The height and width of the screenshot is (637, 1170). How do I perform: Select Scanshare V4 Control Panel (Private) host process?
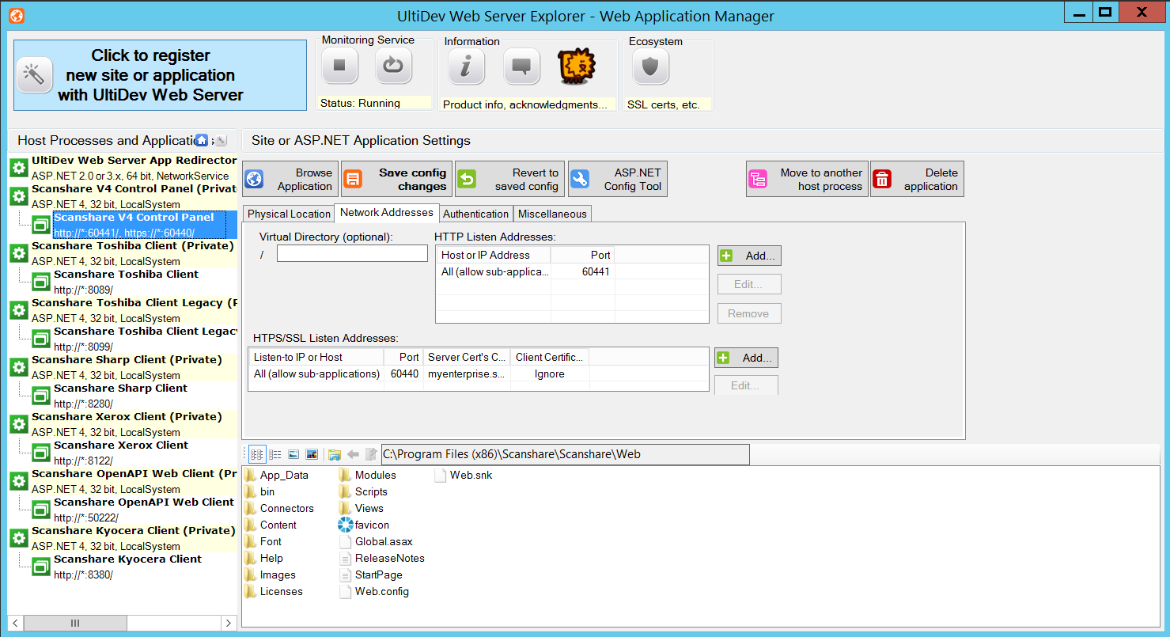(123, 196)
